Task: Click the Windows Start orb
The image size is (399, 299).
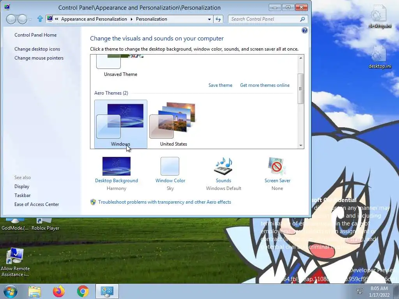Action: [x=11, y=291]
